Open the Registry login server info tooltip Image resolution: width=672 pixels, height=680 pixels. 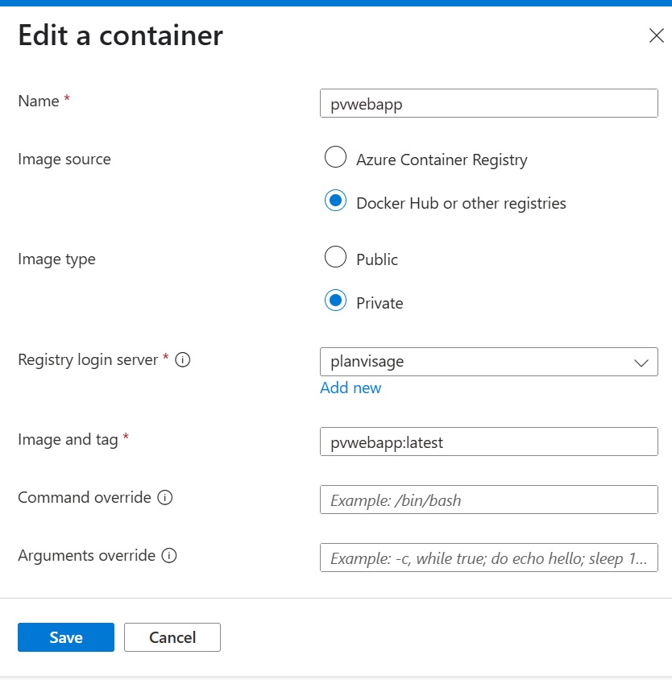[183, 360]
